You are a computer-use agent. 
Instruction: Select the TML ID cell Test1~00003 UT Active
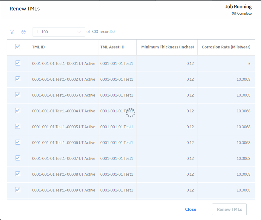coord(64,95)
